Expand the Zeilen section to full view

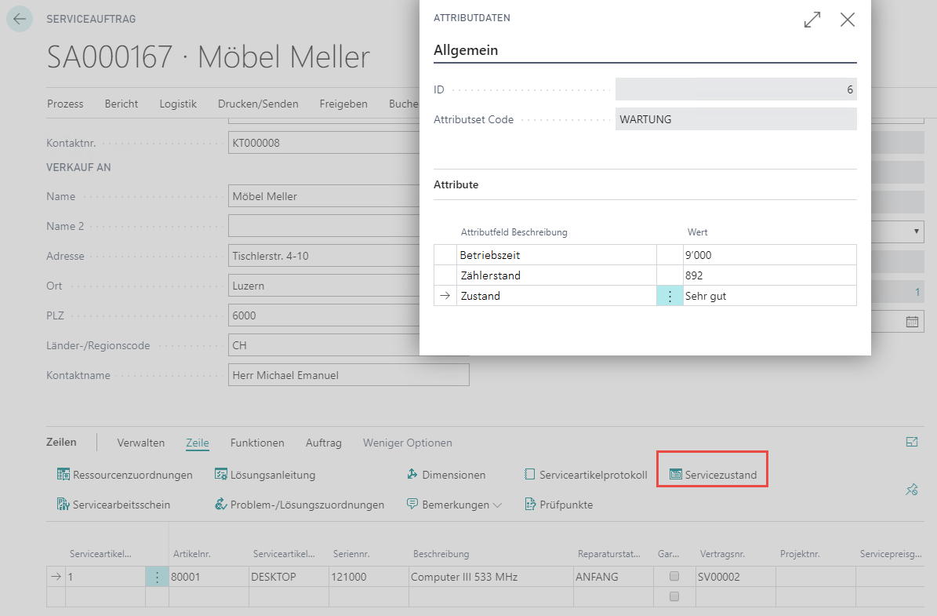[x=912, y=442]
